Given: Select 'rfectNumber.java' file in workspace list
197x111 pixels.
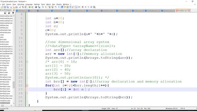Looking at the screenshot, I should (6, 98).
